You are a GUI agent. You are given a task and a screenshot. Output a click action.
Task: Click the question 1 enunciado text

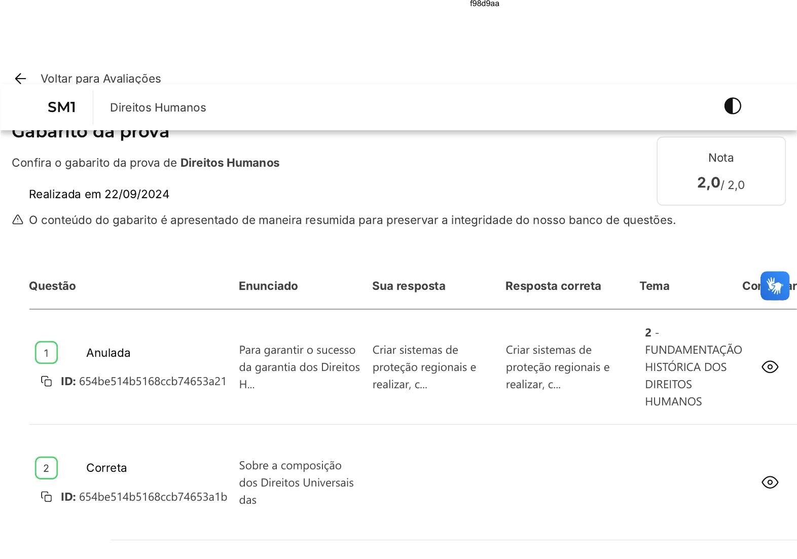click(300, 367)
